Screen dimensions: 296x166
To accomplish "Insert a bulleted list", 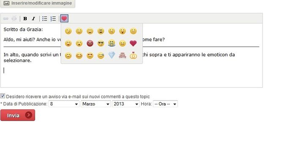I will coord(45,19).
